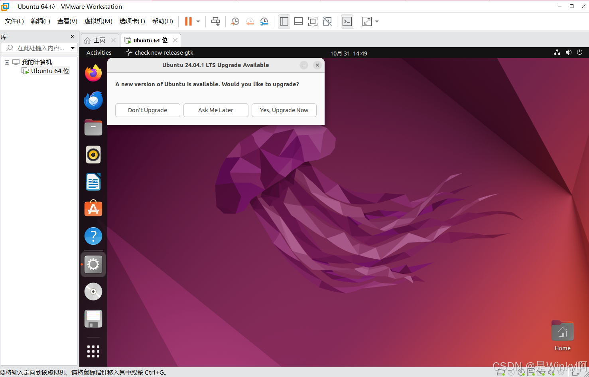Open the 编辑(E) menu
Screen dimensions: 589x377
pyautogui.click(x=41, y=21)
